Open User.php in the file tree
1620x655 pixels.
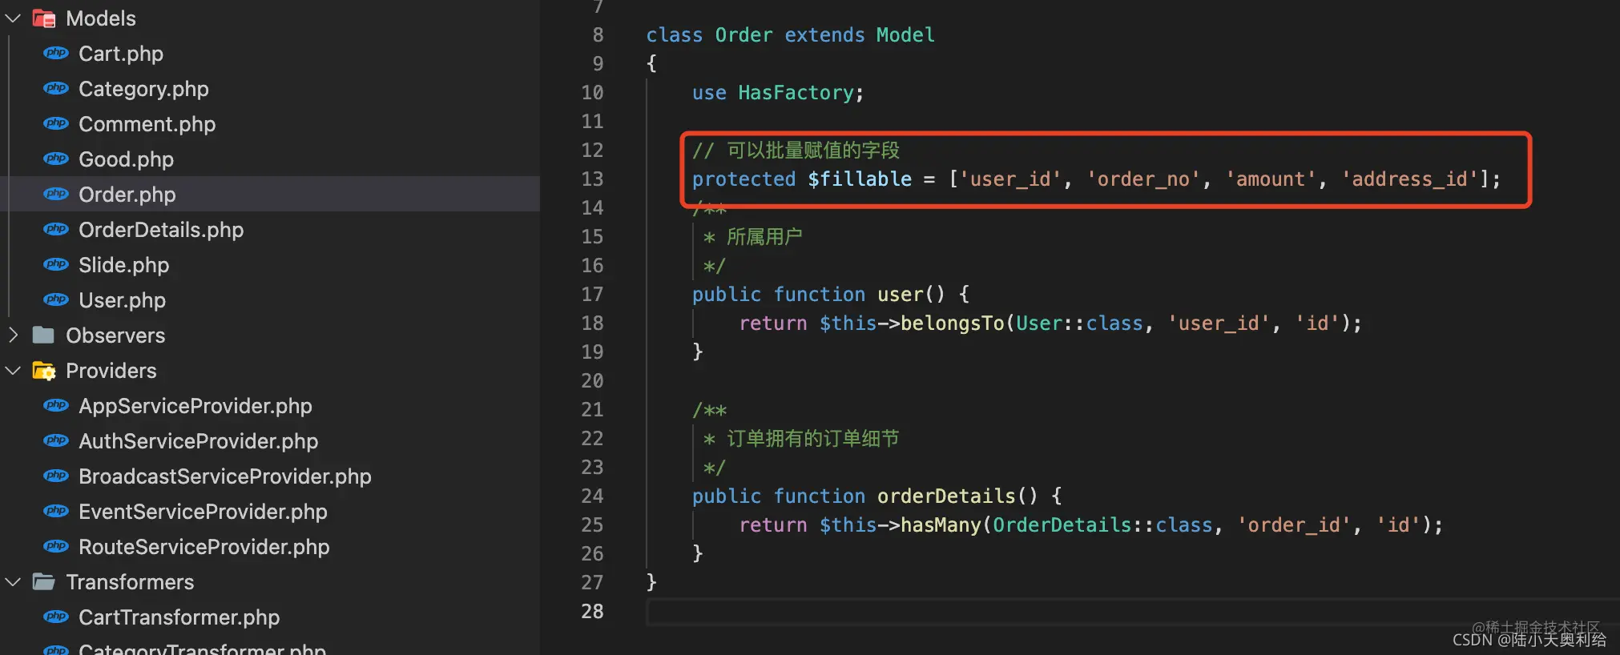[122, 300]
